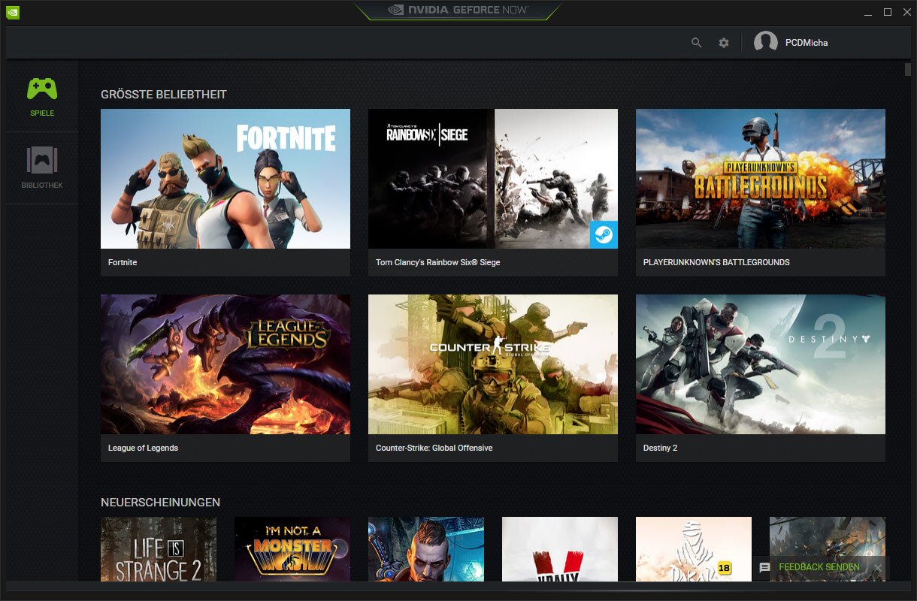
Task: Click the BIBLIOTHEK sidebar label
Action: (x=42, y=186)
